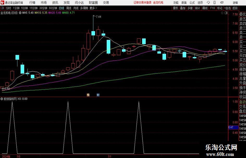
Task: Toggle the left sidebar panel icon
Action: [2, 8]
